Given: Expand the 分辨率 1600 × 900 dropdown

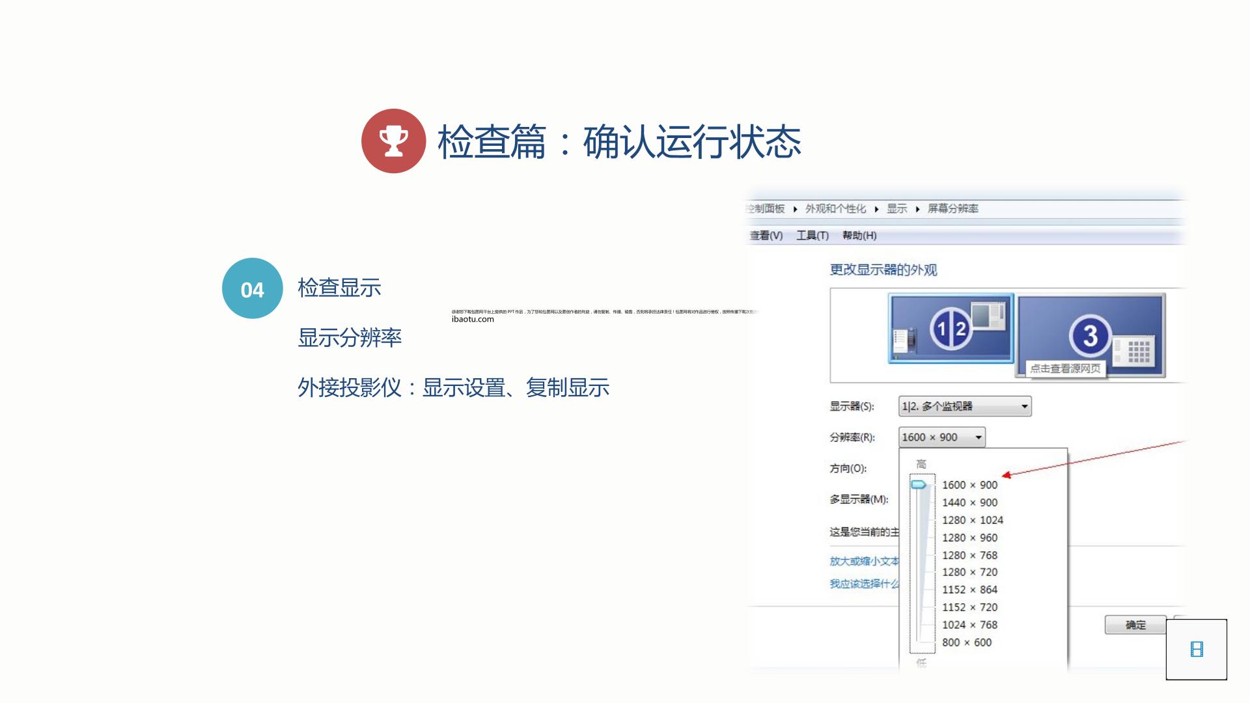Looking at the screenshot, I should tap(942, 437).
